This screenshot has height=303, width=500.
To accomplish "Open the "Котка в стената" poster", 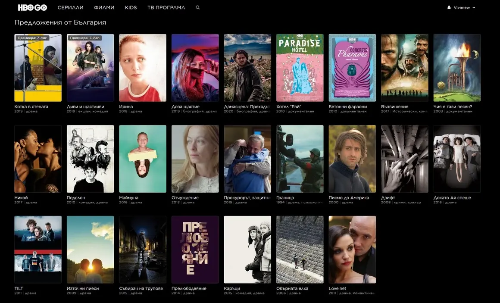I will click(x=37, y=68).
